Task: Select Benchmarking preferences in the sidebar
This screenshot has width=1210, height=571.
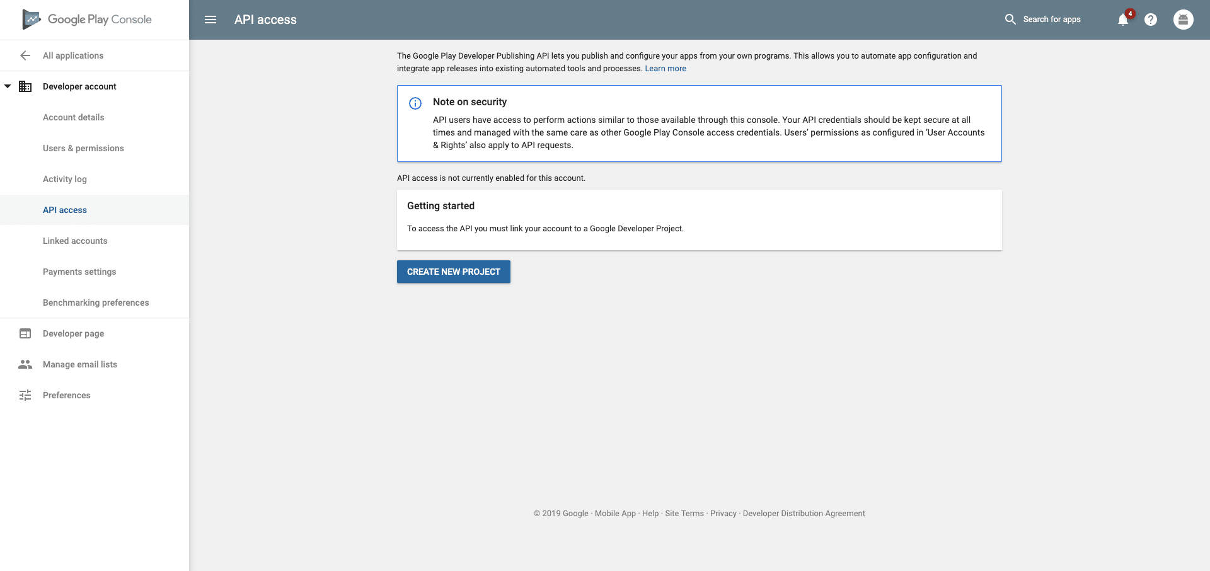Action: coord(96,303)
